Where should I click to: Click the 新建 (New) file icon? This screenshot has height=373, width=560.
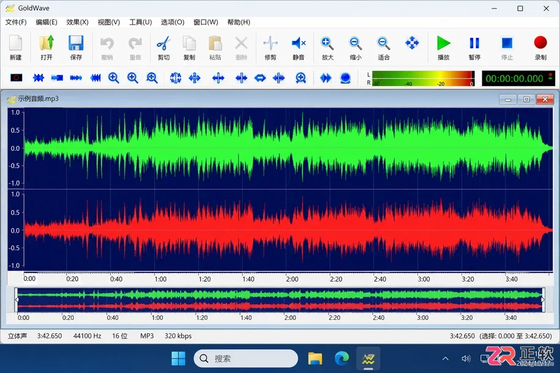15,48
